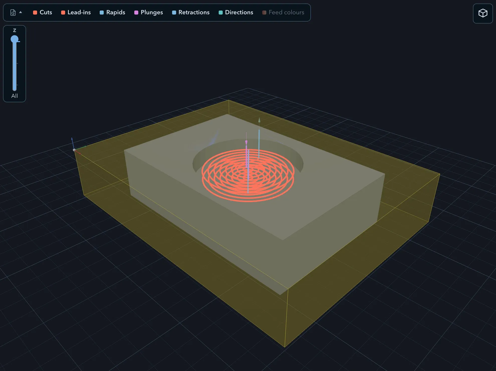Click the Z label above slider
The width and height of the screenshot is (496, 371).
click(x=15, y=30)
